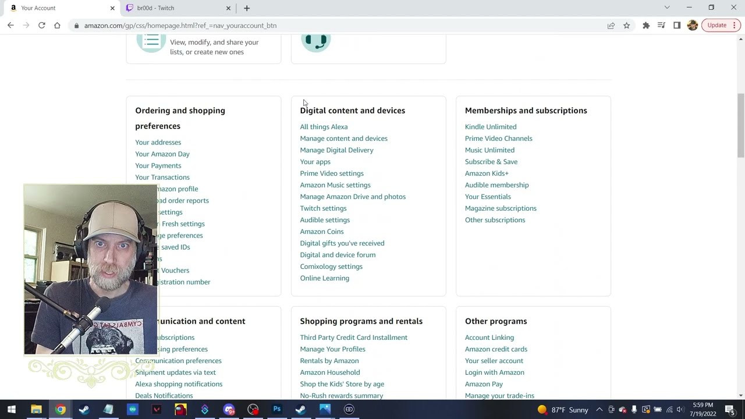View Your Transactions
Viewport: 745px width, 419px height.
[x=162, y=177]
